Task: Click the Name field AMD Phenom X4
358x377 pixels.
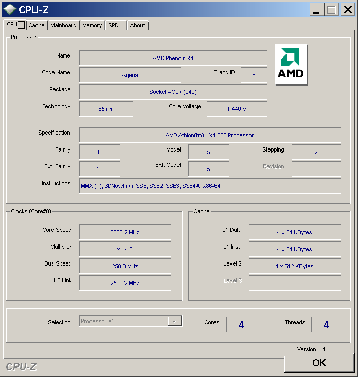Action: [173, 58]
